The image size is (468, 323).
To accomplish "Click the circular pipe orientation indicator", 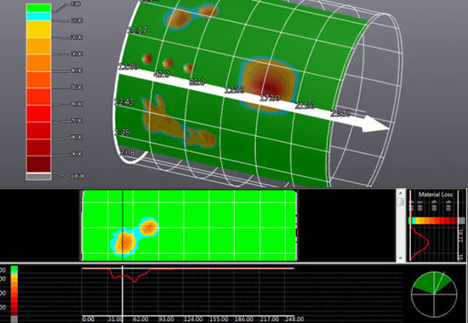I will [x=434, y=295].
